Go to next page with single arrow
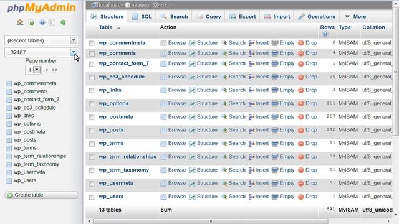The height and width of the screenshot is (224, 399). click(x=47, y=70)
